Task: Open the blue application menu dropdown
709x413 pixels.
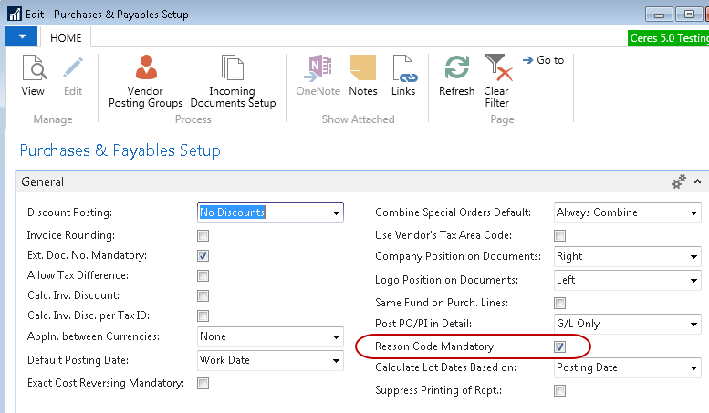Action: (x=21, y=36)
